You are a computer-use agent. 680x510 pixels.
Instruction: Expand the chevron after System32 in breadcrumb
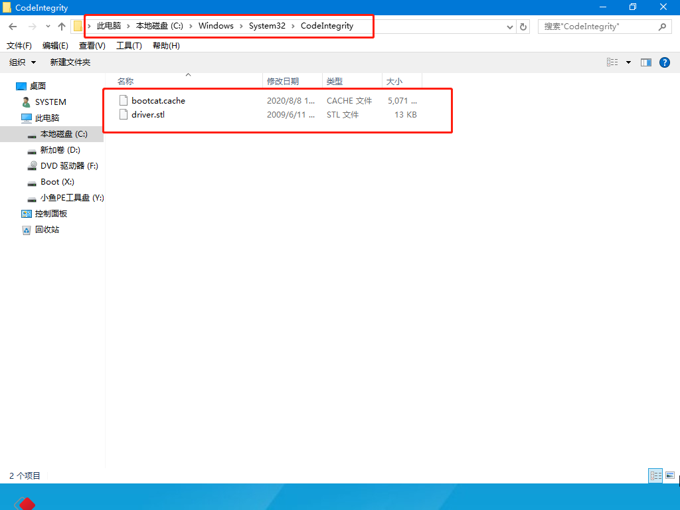coord(293,27)
